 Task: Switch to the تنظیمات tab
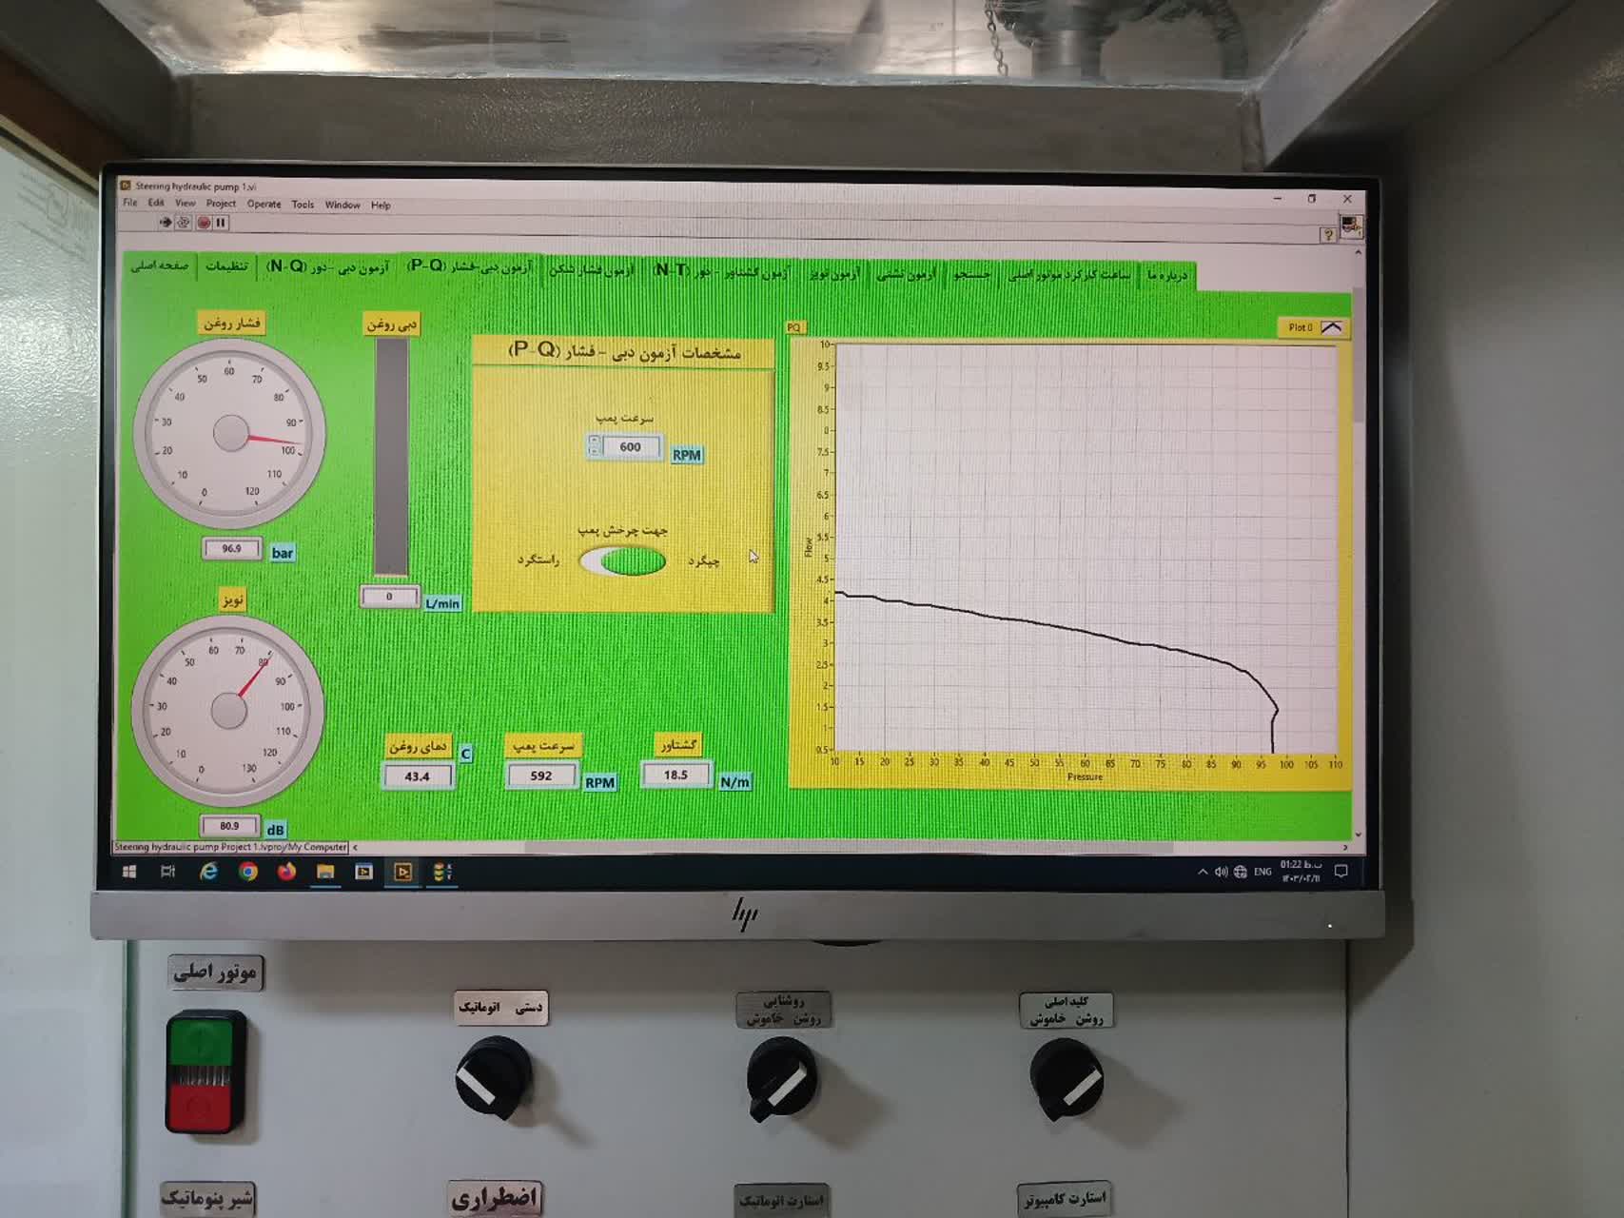[227, 265]
